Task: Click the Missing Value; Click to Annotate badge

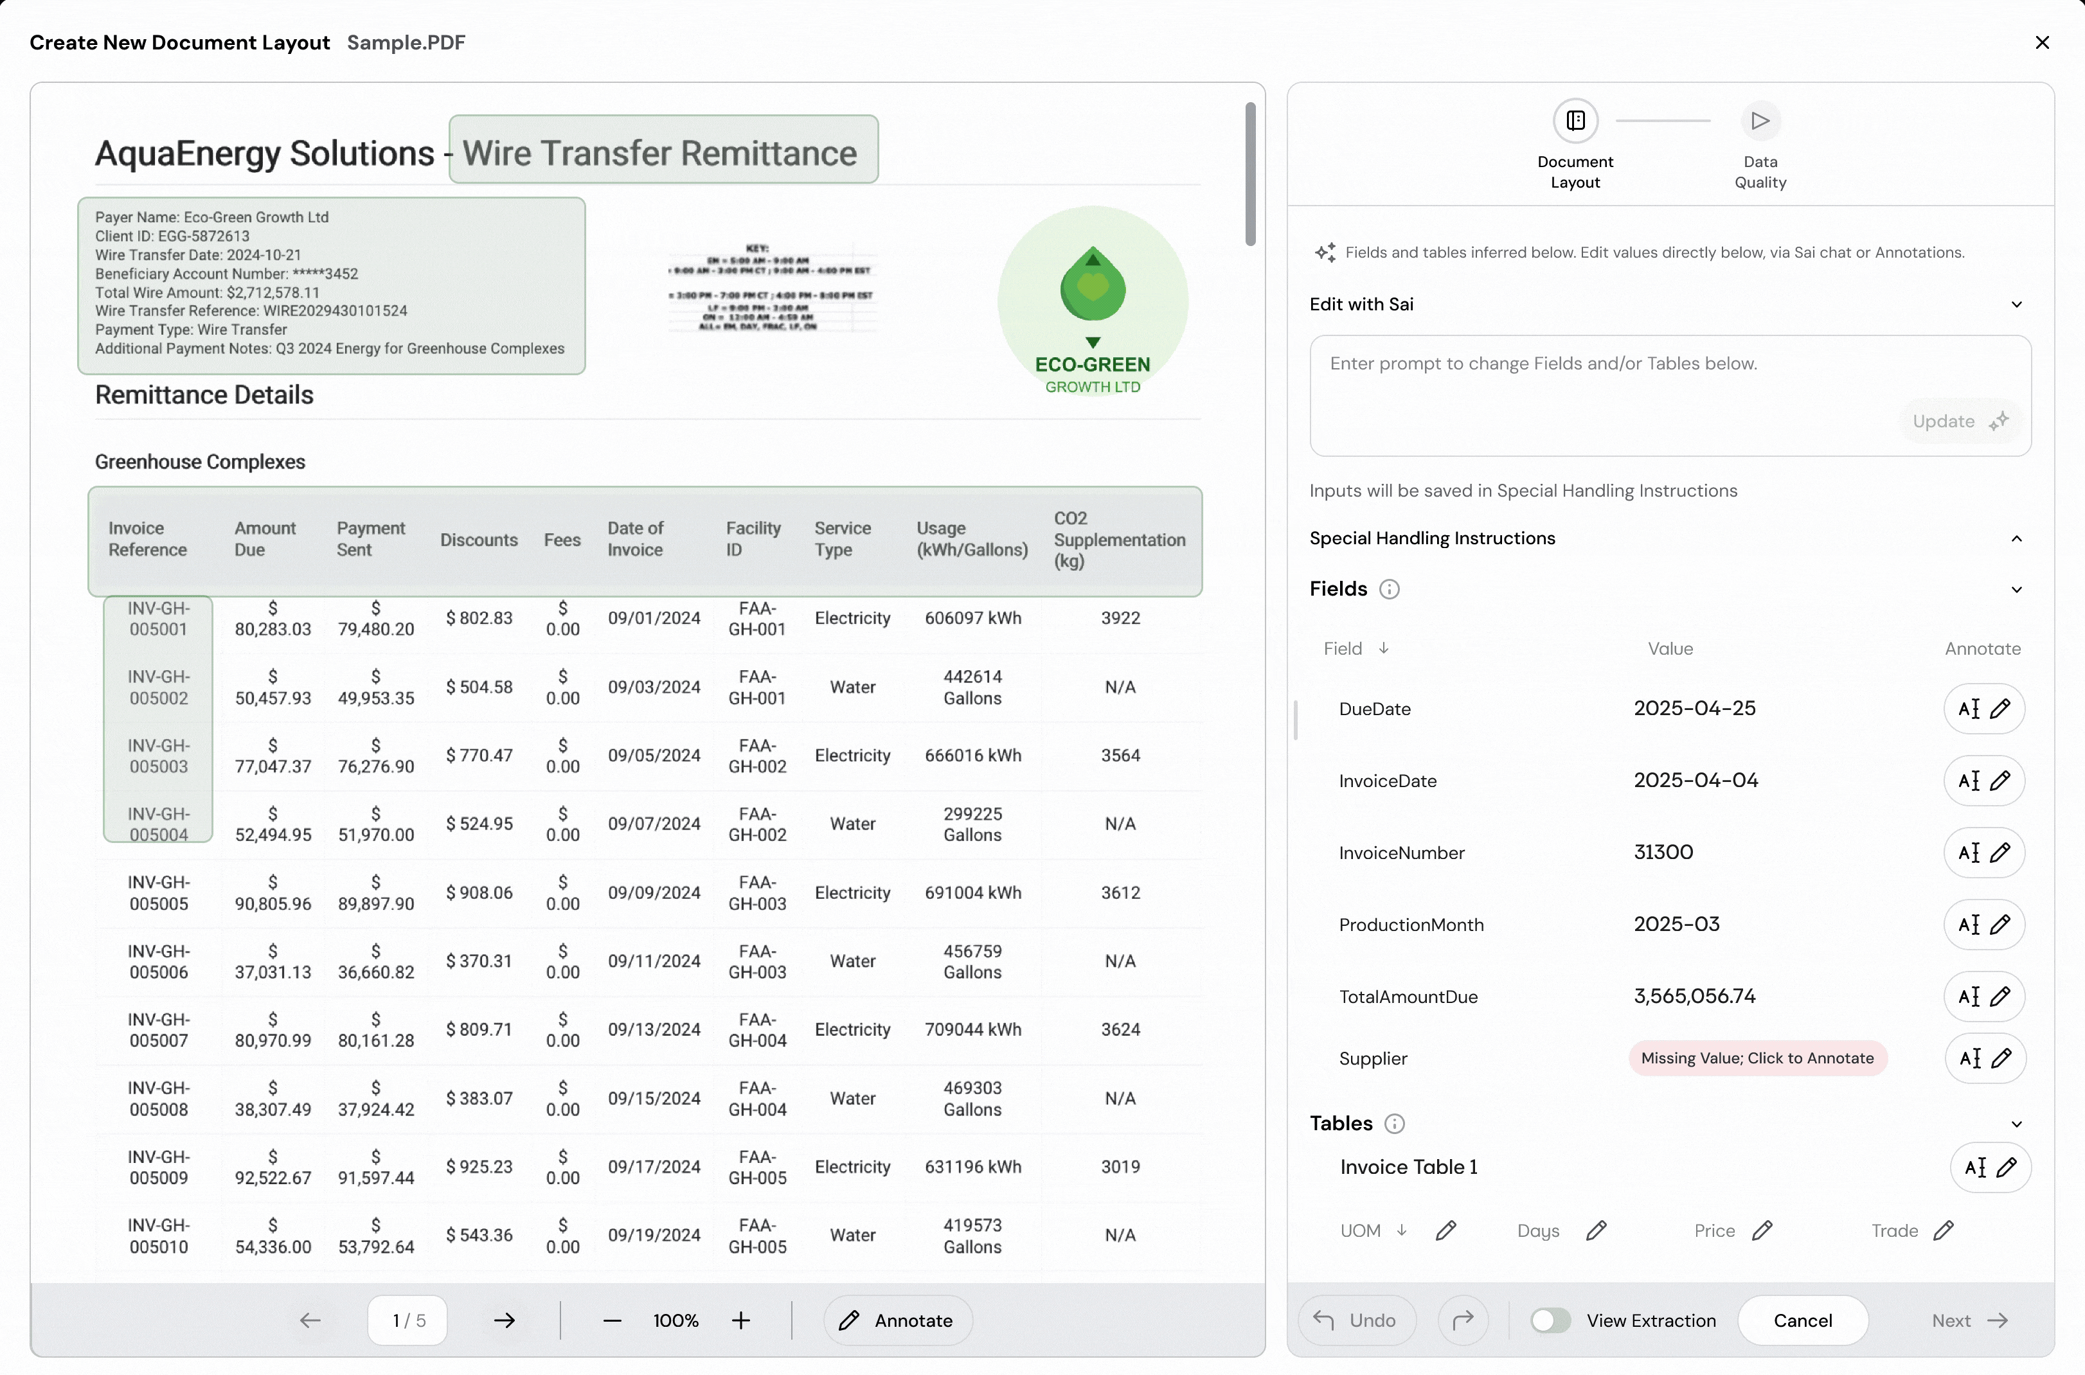Action: pyautogui.click(x=1757, y=1058)
